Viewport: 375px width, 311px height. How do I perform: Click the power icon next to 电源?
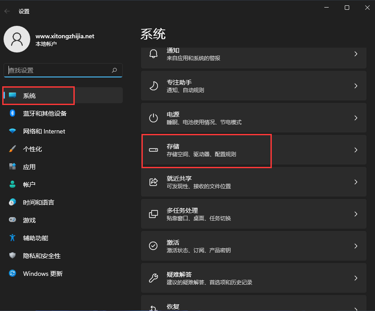pos(153,118)
